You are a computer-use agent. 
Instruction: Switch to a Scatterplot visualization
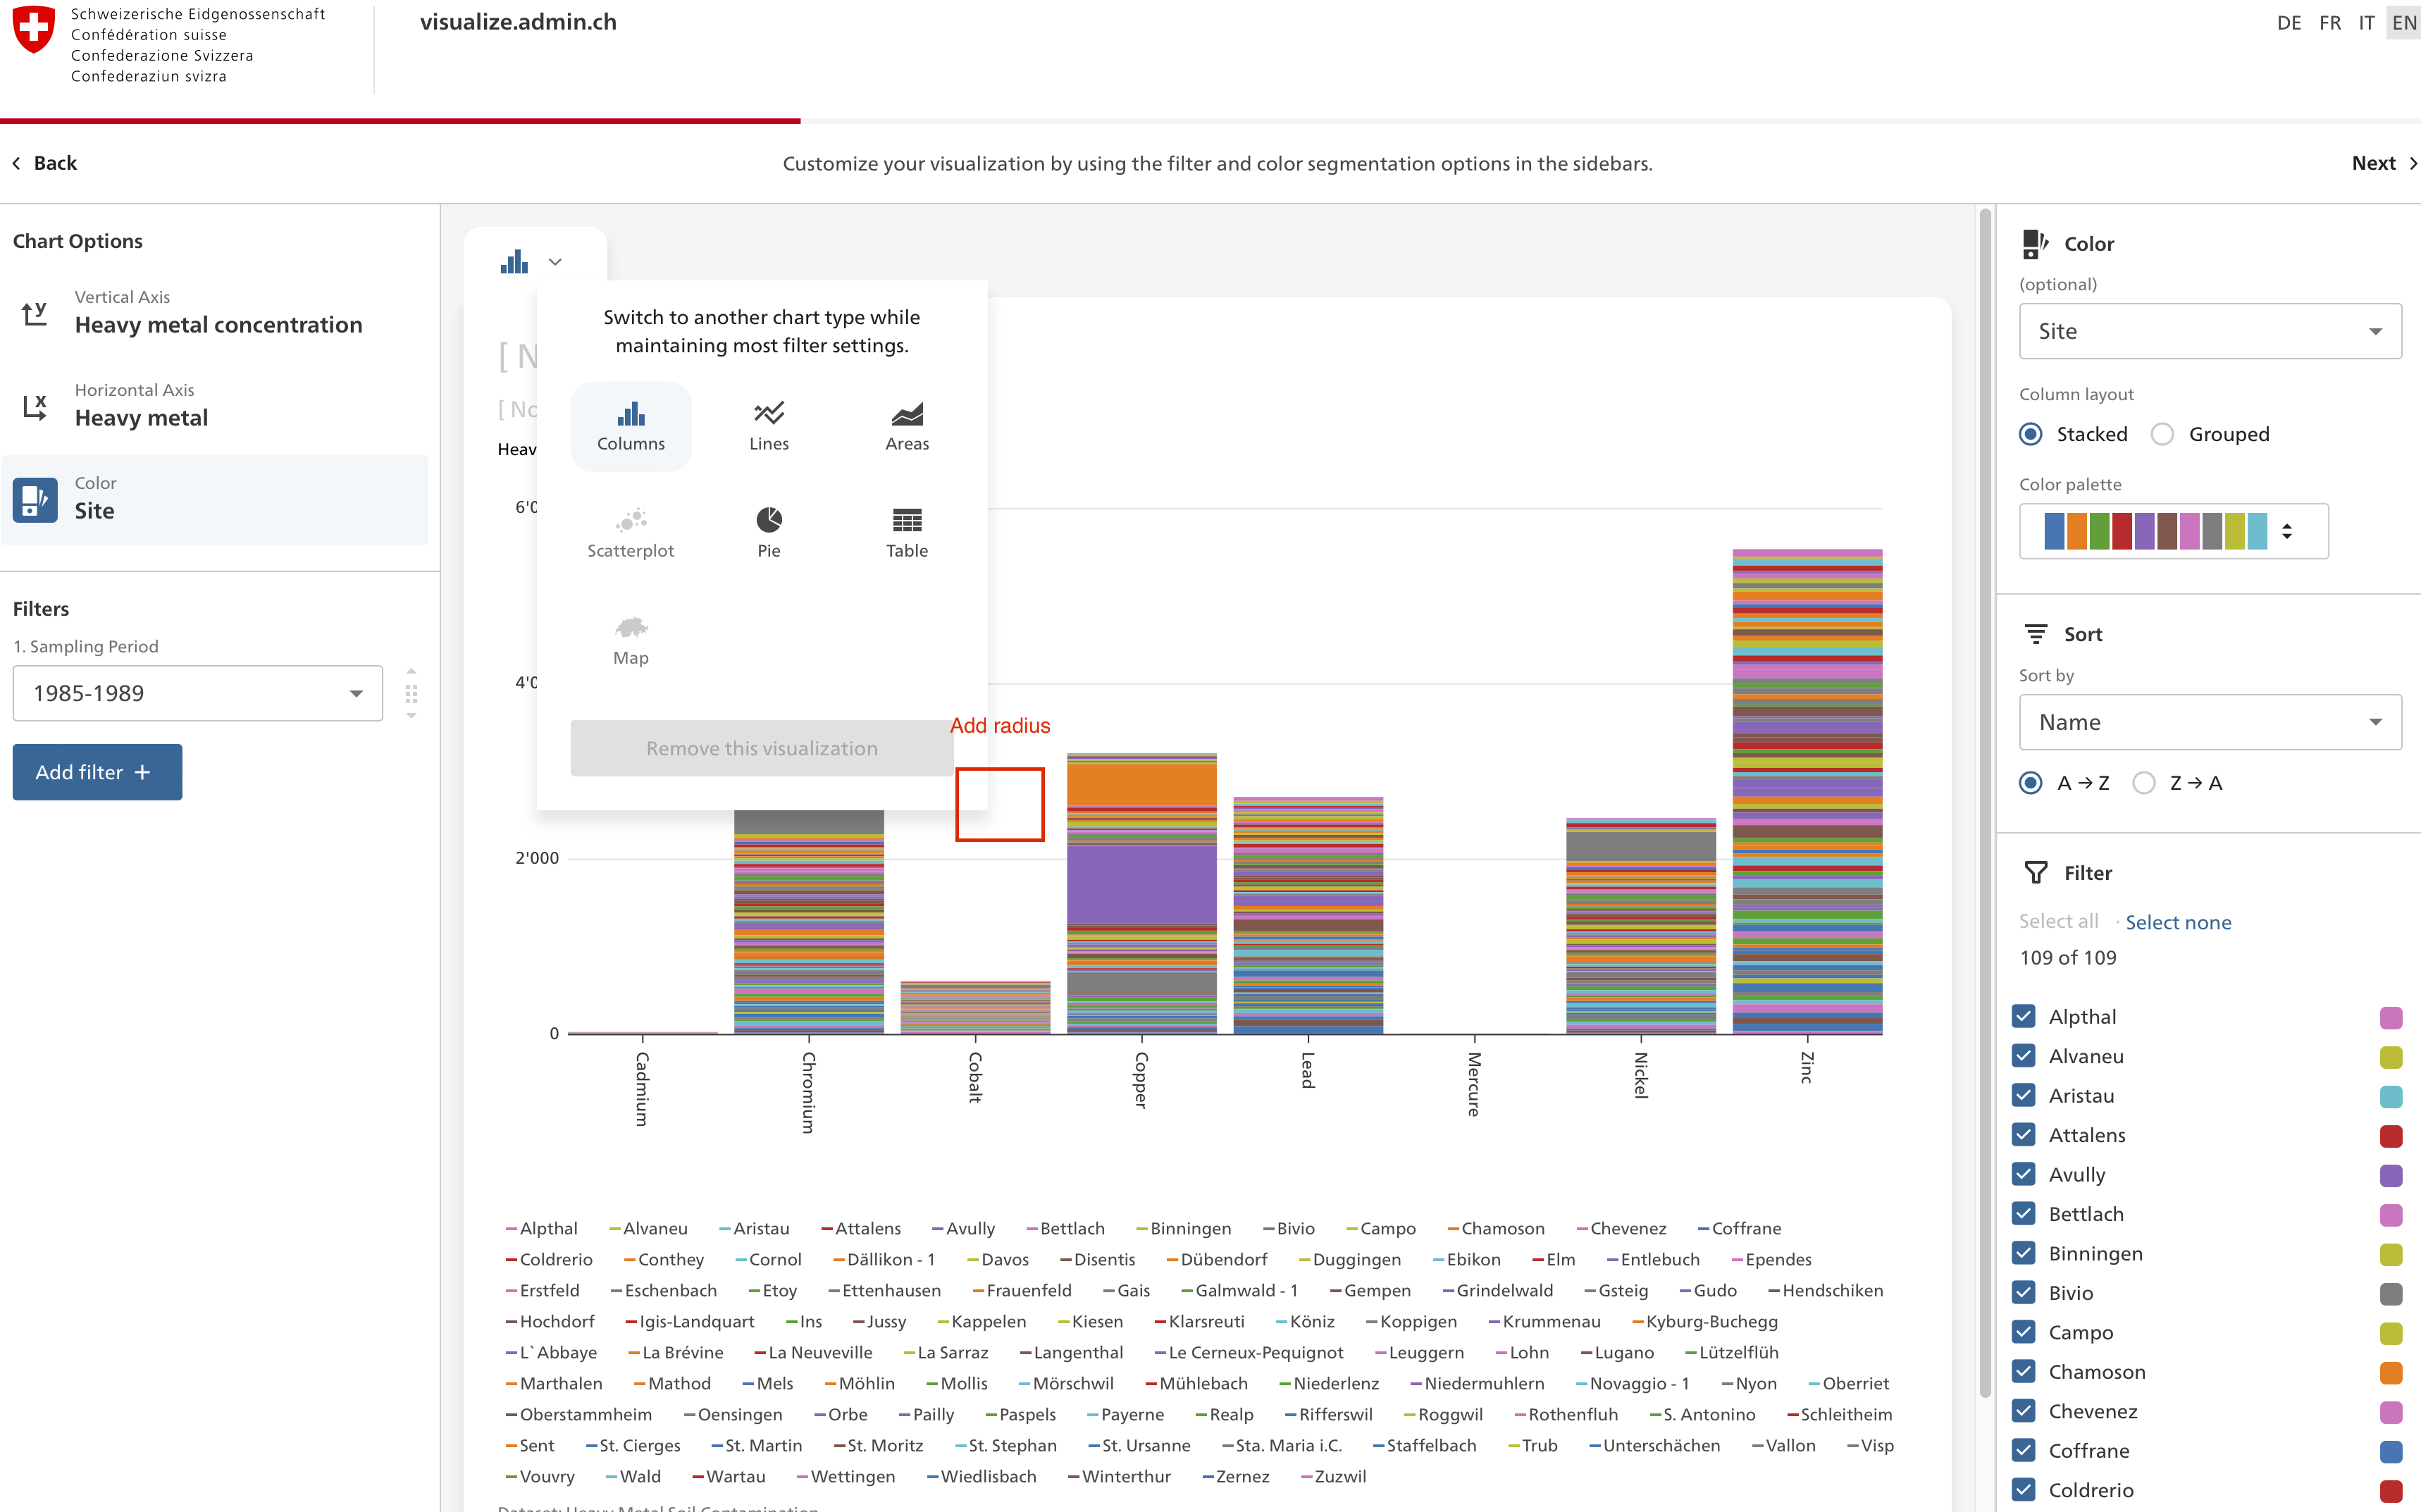pyautogui.click(x=631, y=532)
